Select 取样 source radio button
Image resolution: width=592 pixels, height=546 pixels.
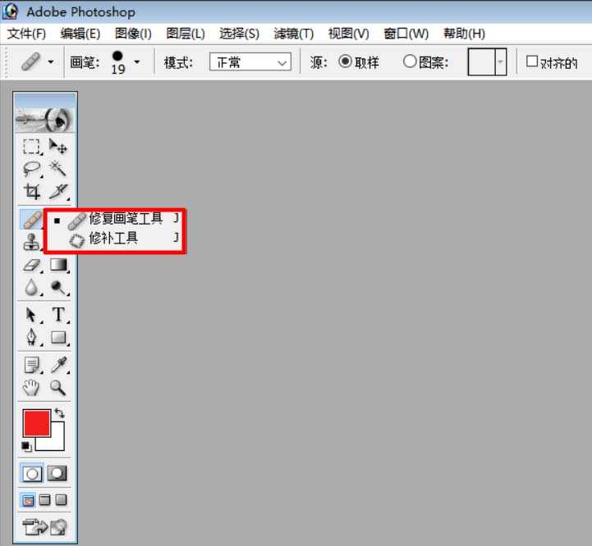345,61
